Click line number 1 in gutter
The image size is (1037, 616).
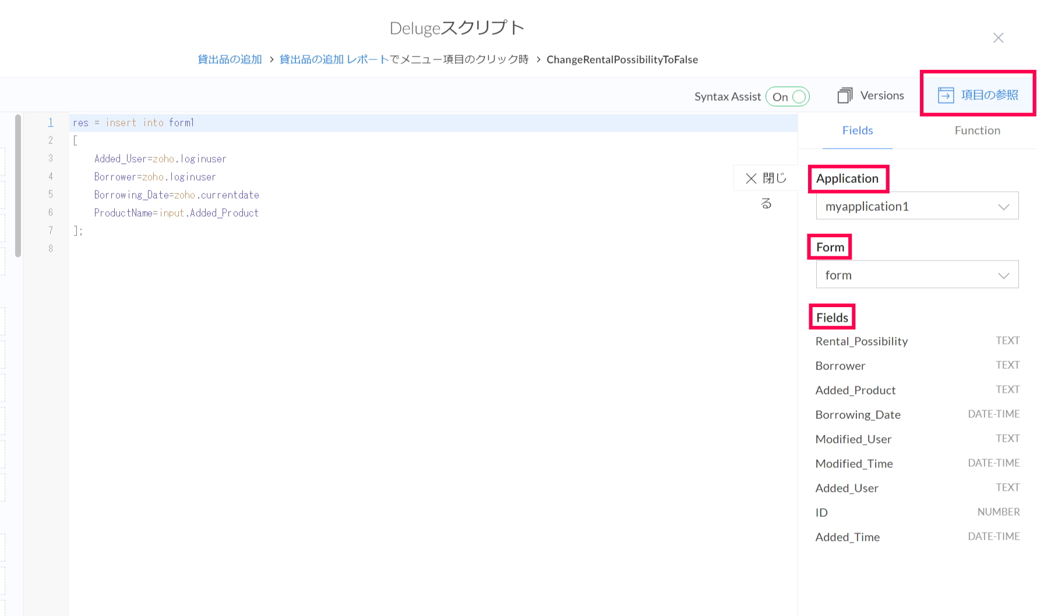[51, 122]
